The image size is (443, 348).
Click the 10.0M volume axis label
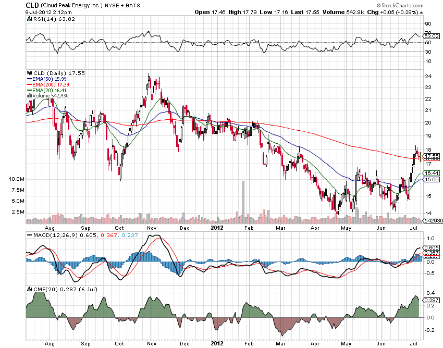coord(17,179)
